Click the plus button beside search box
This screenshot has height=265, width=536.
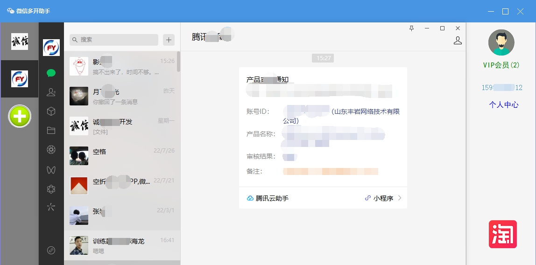coord(169,40)
